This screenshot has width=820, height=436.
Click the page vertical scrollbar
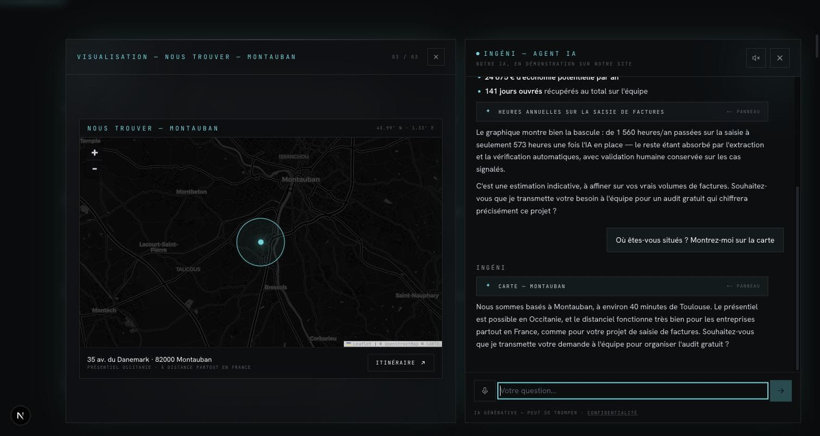click(x=817, y=46)
